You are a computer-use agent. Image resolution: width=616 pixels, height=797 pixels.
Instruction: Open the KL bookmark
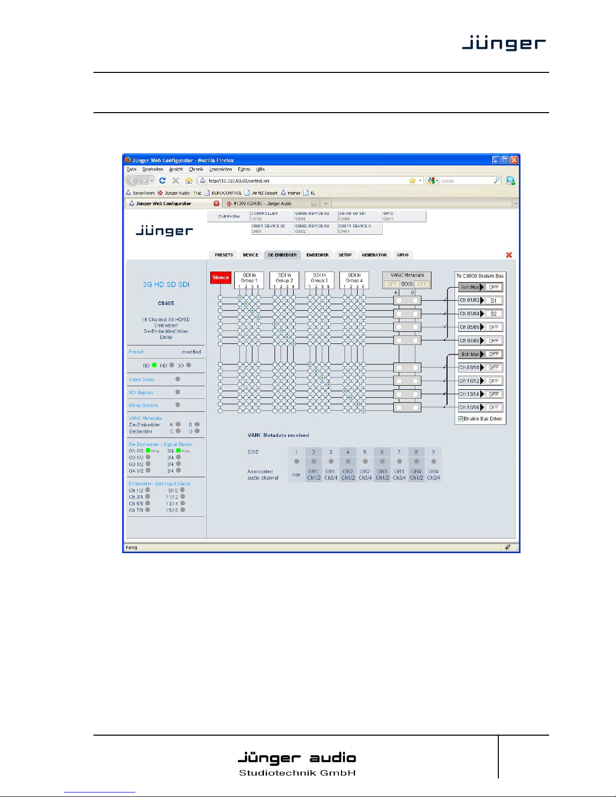(x=309, y=193)
